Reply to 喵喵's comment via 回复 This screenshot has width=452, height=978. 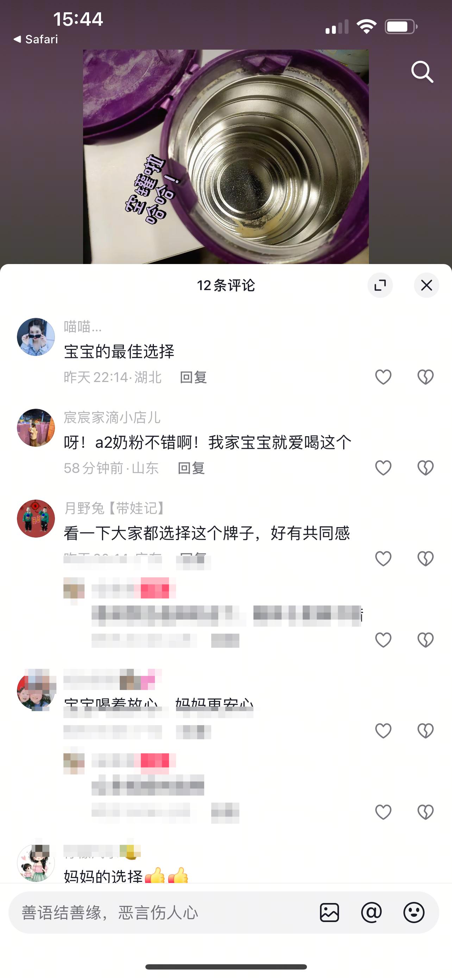pyautogui.click(x=193, y=377)
